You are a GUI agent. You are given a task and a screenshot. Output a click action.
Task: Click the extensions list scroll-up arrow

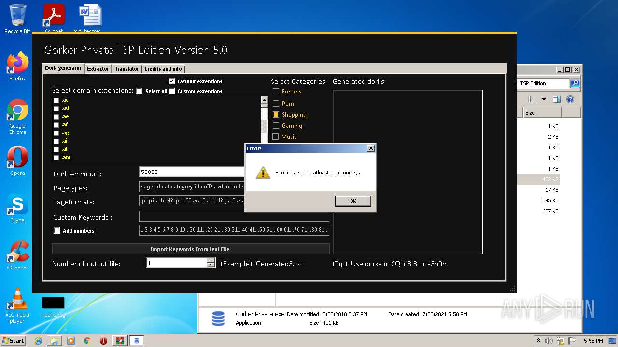pyautogui.click(x=264, y=101)
